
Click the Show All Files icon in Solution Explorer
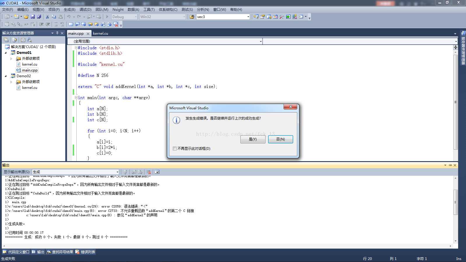15,40
